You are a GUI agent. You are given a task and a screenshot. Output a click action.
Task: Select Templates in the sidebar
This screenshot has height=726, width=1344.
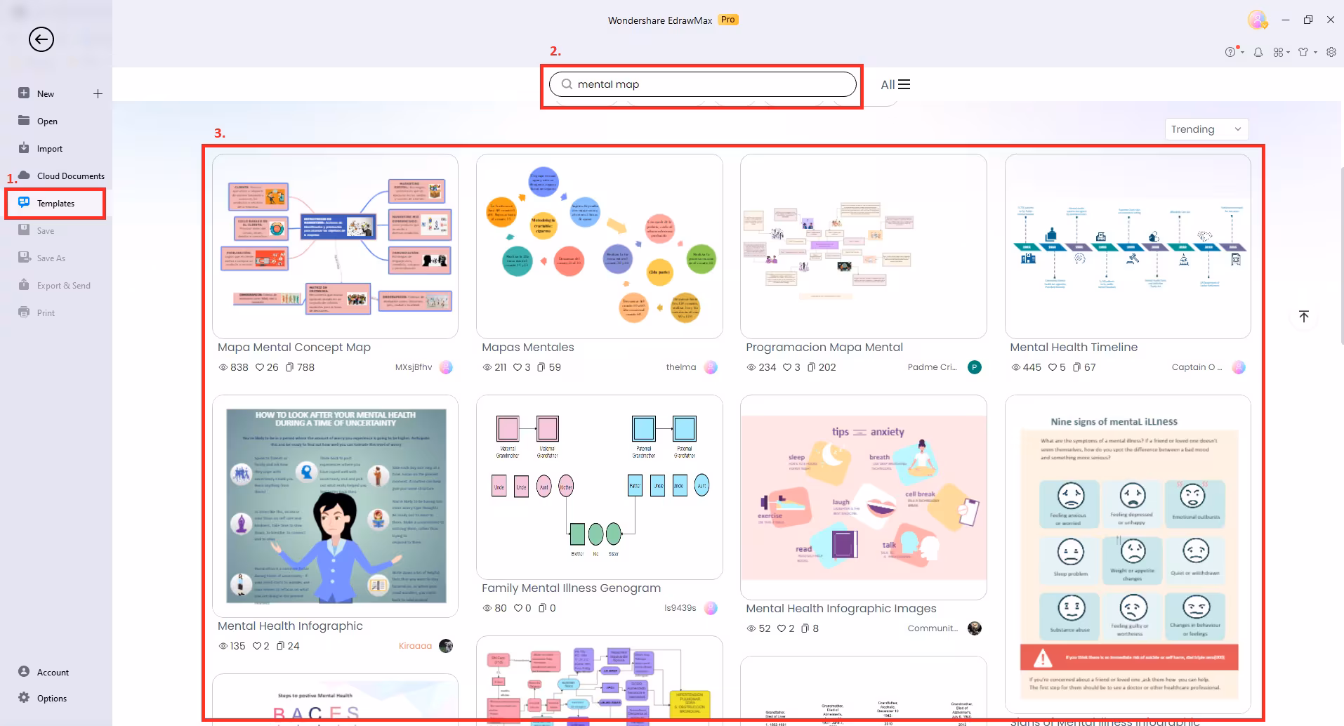click(55, 204)
